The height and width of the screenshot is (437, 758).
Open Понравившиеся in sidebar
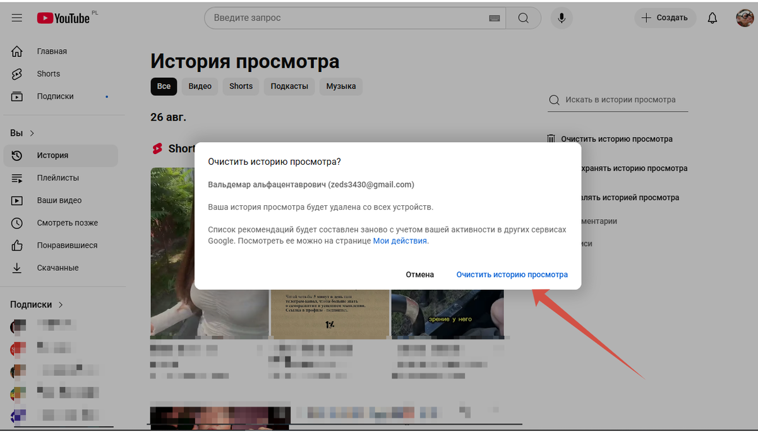coord(61,246)
